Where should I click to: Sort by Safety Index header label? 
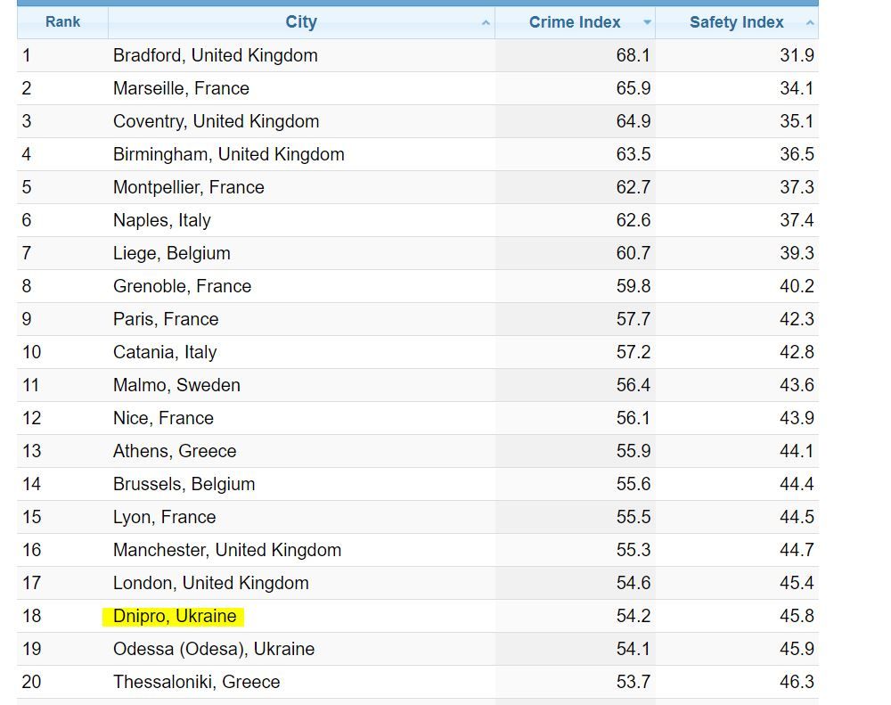[x=736, y=22]
